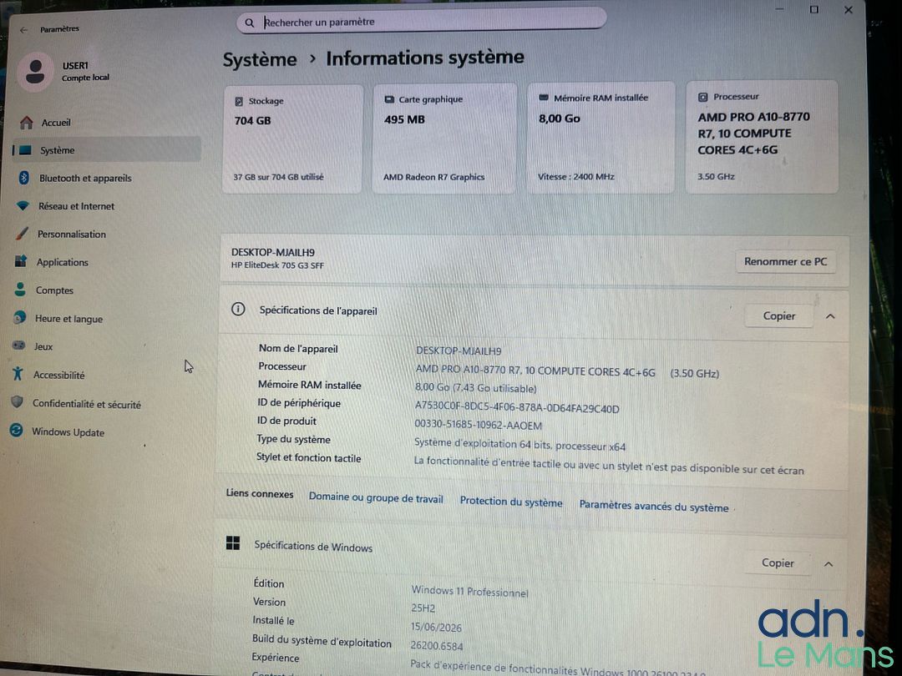This screenshot has width=902, height=676.
Task: Click HP EliteDesk 705 G3 SFF text
Action: click(x=277, y=265)
